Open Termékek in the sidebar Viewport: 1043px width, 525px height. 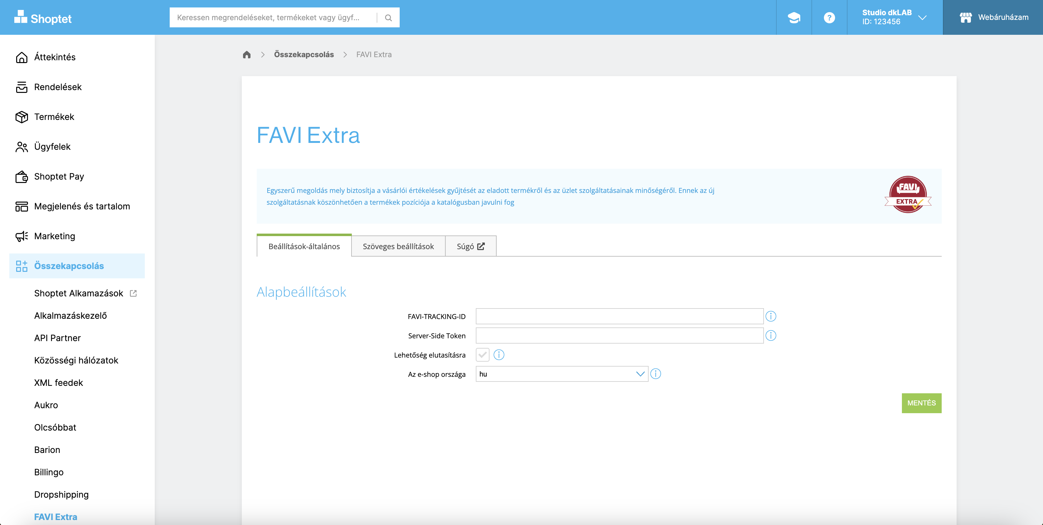(x=54, y=117)
